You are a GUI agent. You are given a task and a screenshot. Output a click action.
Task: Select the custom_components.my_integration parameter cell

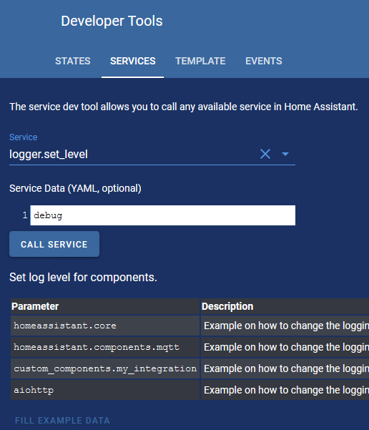(x=105, y=368)
